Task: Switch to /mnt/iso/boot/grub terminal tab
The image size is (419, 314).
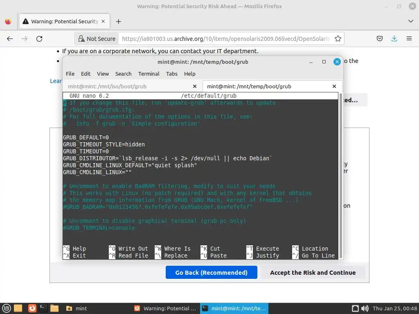Action: click(x=107, y=86)
